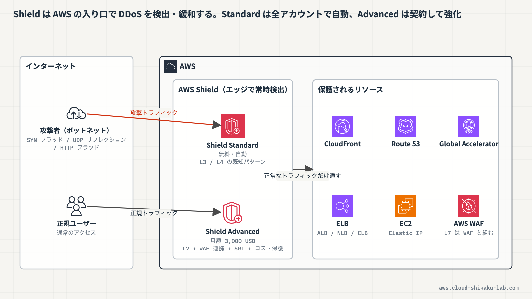532x299 pixels.
Task: Click the AWS group label text
Action: coord(188,66)
